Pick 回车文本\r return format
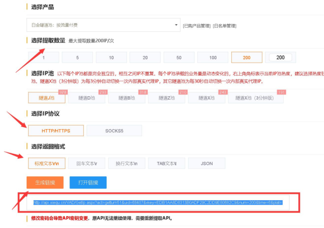Viewport: 324px width, 228px height. (86, 163)
